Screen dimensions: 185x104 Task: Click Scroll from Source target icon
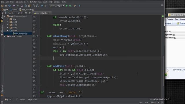point(18,13)
